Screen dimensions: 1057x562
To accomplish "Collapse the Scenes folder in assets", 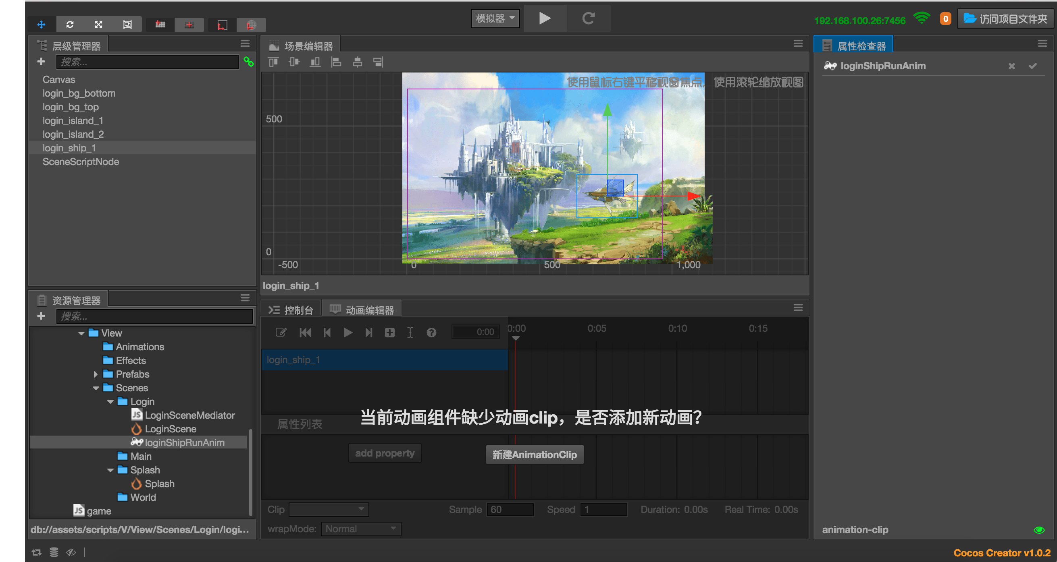I will [x=96, y=388].
